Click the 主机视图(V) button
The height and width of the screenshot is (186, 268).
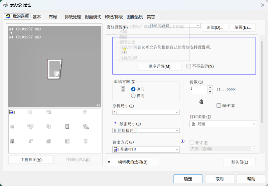pyautogui.click(x=31, y=160)
